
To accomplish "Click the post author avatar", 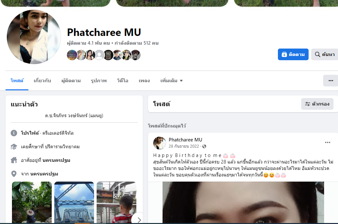I will pos(160,143).
